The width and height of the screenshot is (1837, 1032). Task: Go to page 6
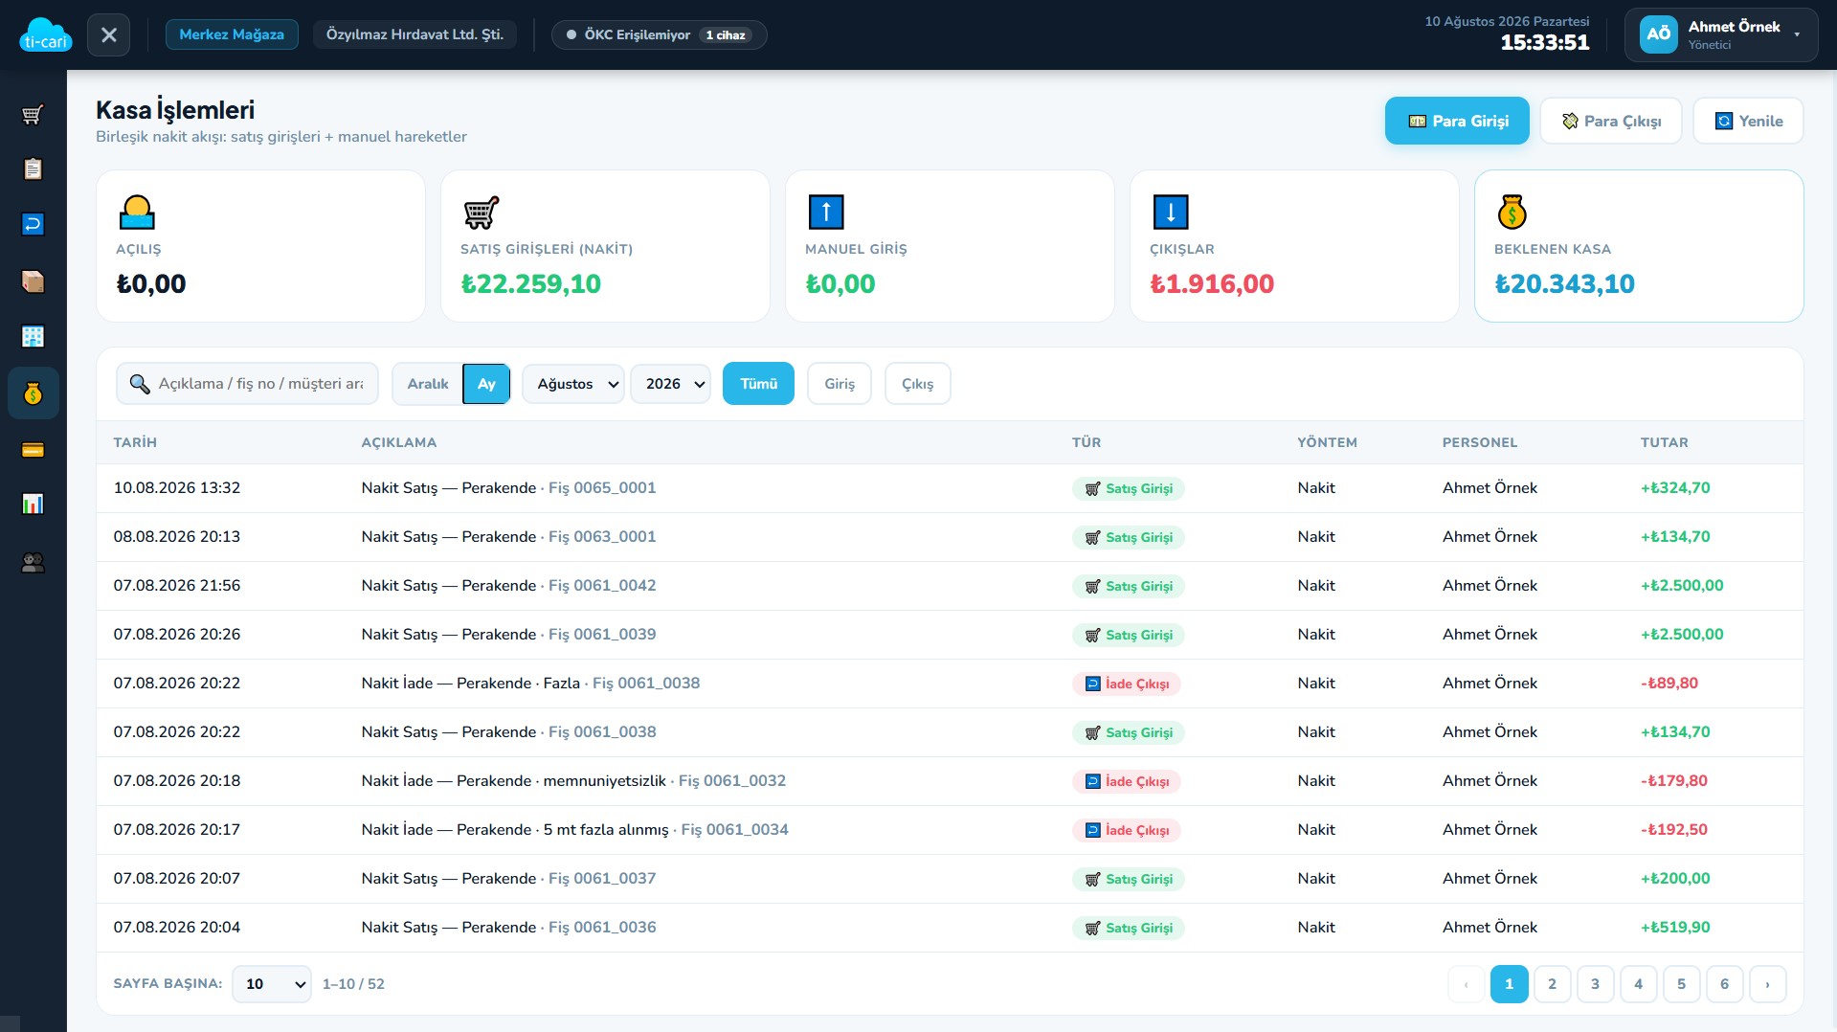[x=1724, y=984]
